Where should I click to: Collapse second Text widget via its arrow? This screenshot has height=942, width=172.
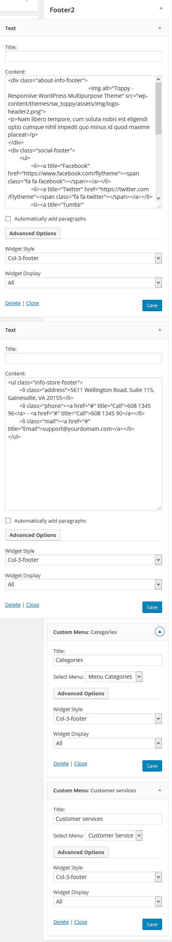160,330
